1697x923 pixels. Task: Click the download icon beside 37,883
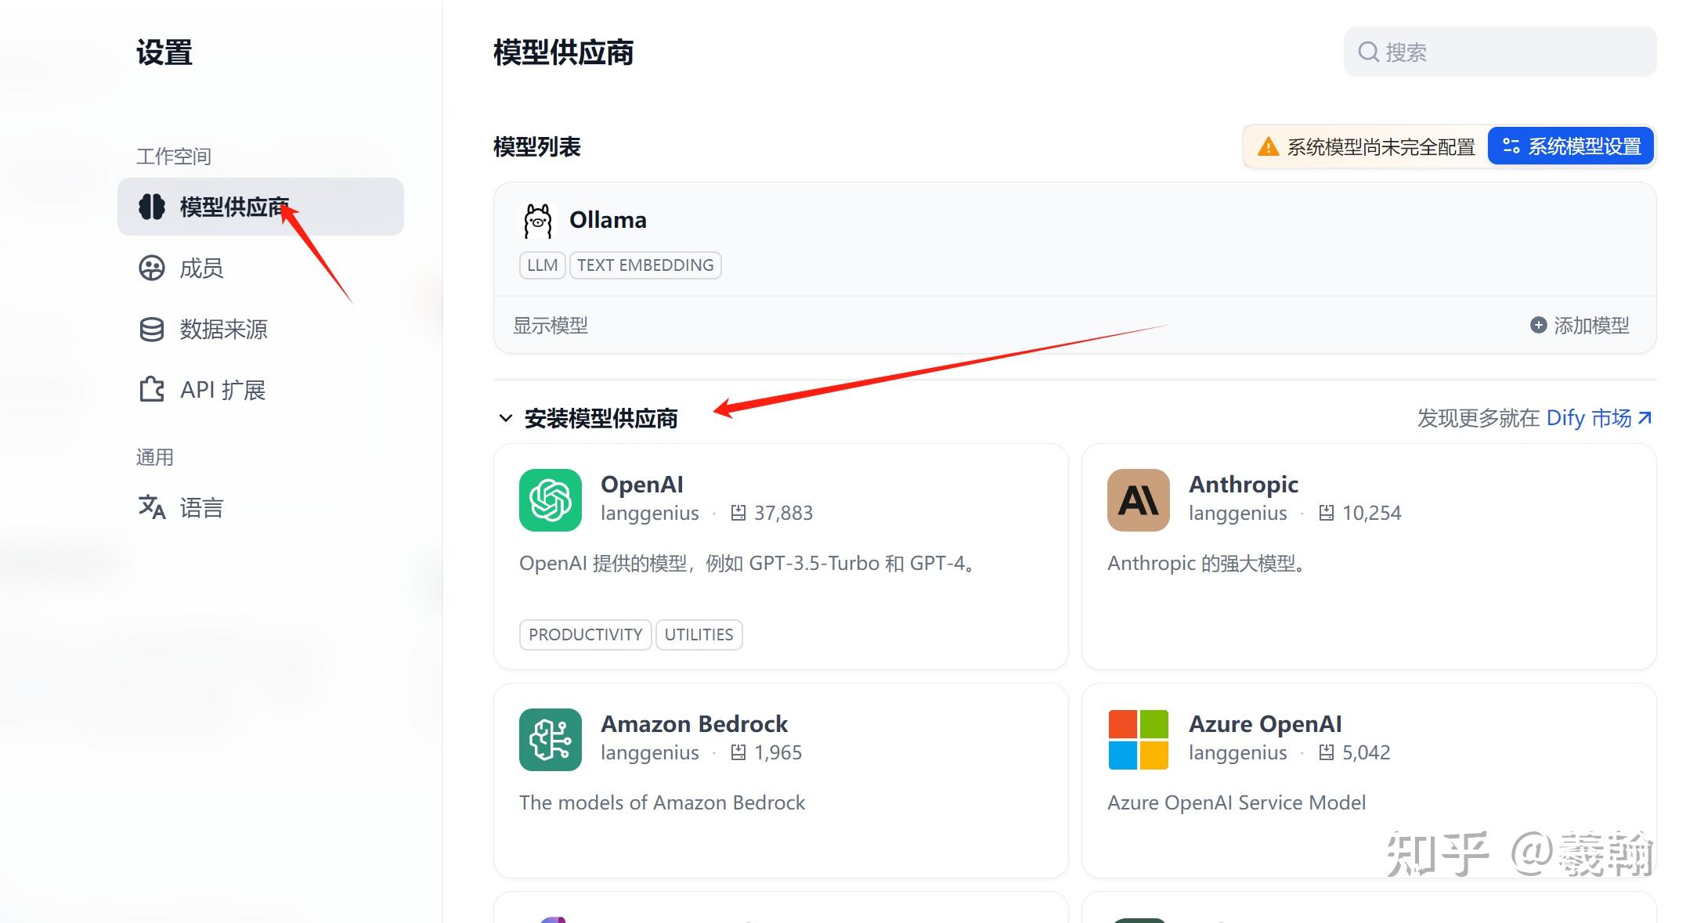(738, 513)
